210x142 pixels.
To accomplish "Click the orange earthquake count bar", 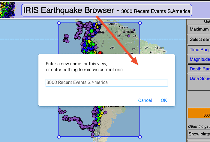I will point(199,114).
